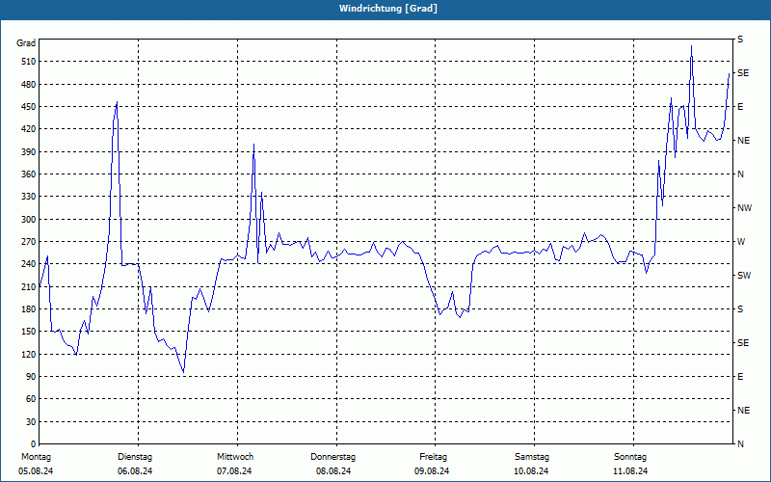Select the "Dienstag" day label

point(135,457)
